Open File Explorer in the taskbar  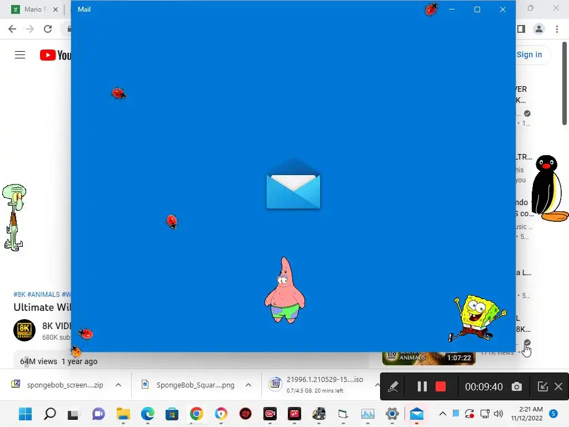tap(123, 414)
